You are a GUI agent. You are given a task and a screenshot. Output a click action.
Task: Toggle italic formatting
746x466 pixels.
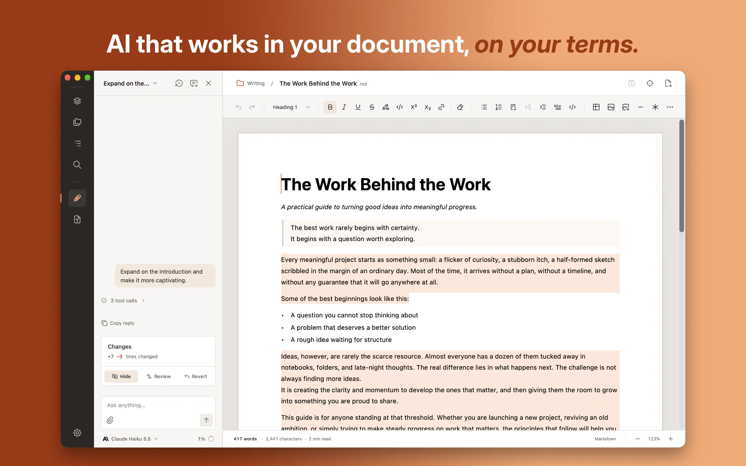click(344, 107)
